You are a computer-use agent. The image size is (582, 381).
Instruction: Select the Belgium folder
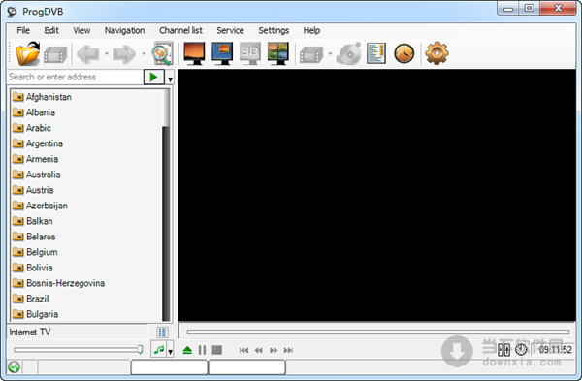(x=35, y=252)
